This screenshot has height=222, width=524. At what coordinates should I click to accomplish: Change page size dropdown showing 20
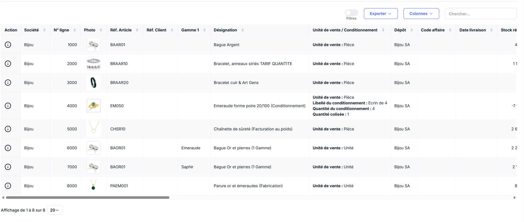[x=55, y=210]
